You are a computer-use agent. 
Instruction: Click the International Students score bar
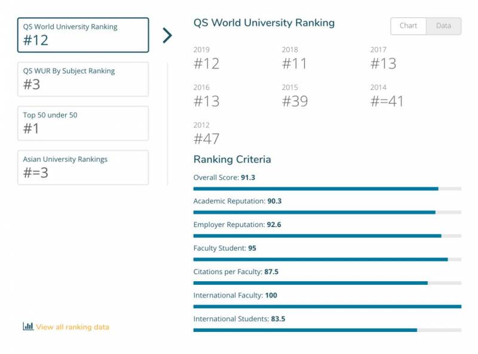click(327, 330)
